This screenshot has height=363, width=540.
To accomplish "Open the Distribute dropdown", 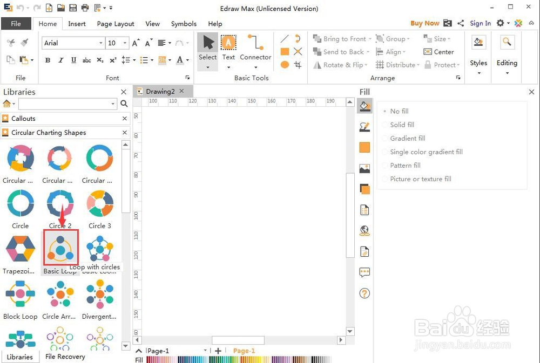I will coord(397,65).
